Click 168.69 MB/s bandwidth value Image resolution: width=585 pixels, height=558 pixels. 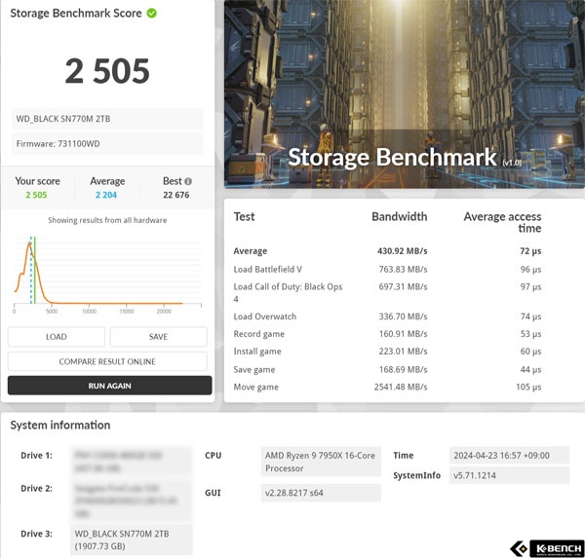(x=403, y=369)
